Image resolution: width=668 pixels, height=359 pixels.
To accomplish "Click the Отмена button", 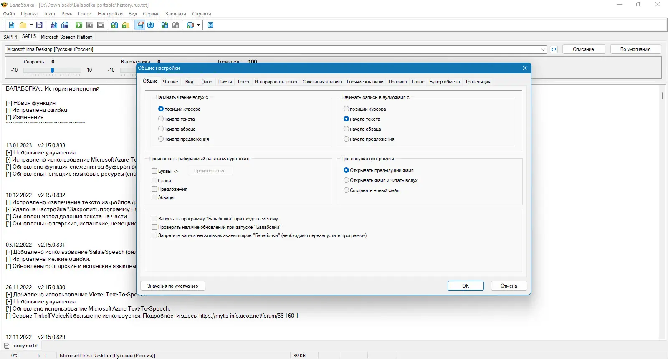I will 509,286.
